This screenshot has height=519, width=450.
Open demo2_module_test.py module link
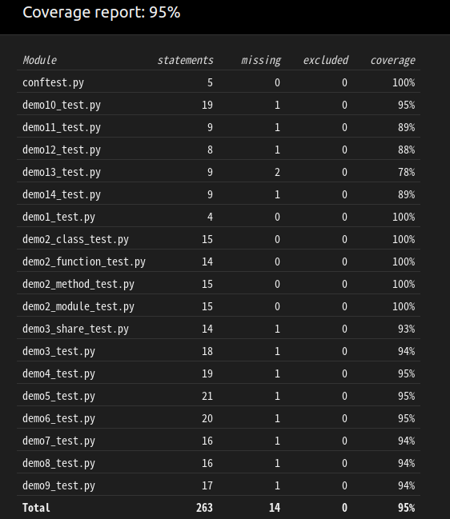[x=78, y=306]
